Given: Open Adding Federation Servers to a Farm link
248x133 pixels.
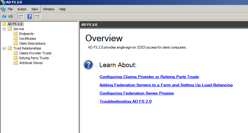Looking at the screenshot, I should 166,85.
